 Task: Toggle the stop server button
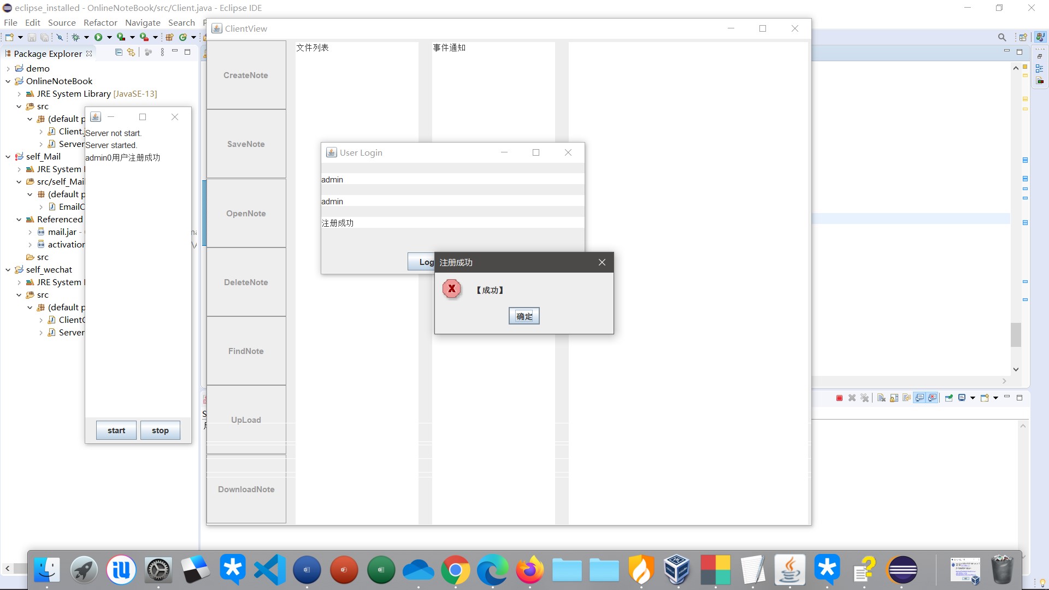[x=160, y=430]
